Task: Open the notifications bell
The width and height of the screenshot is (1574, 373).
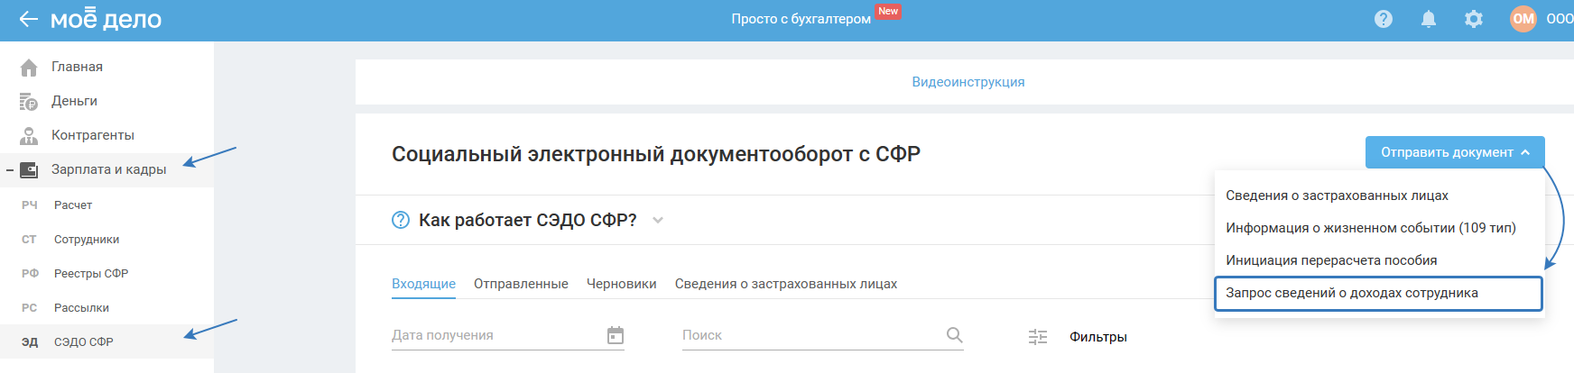Action: pyautogui.click(x=1428, y=19)
